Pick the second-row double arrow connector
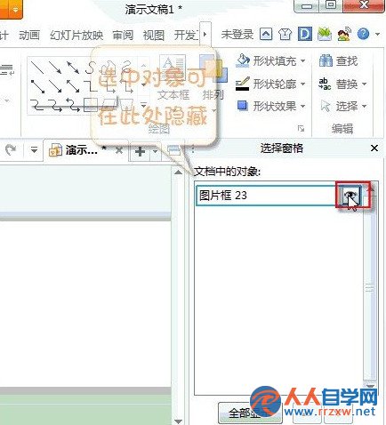 [x=73, y=86]
